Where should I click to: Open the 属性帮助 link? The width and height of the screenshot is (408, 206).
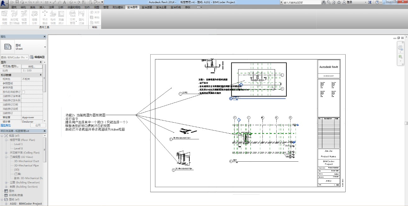tap(5, 125)
